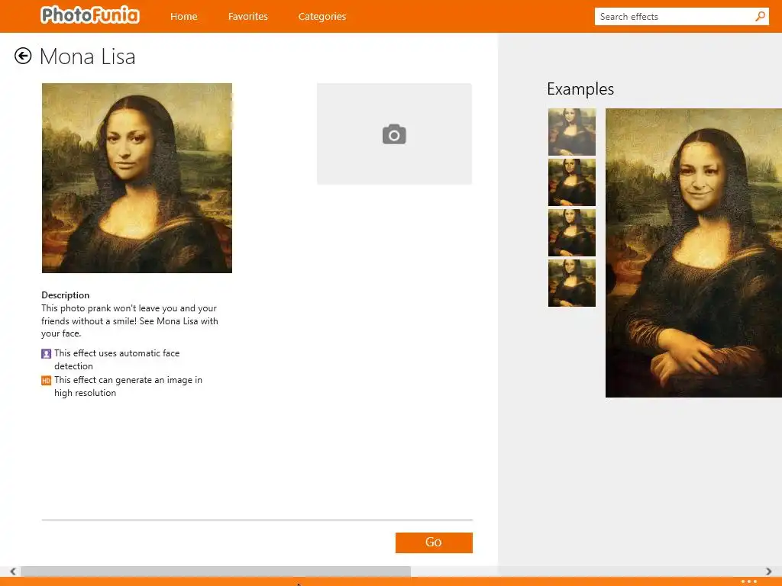Click the Mona Lisa effect preview image

137,178
